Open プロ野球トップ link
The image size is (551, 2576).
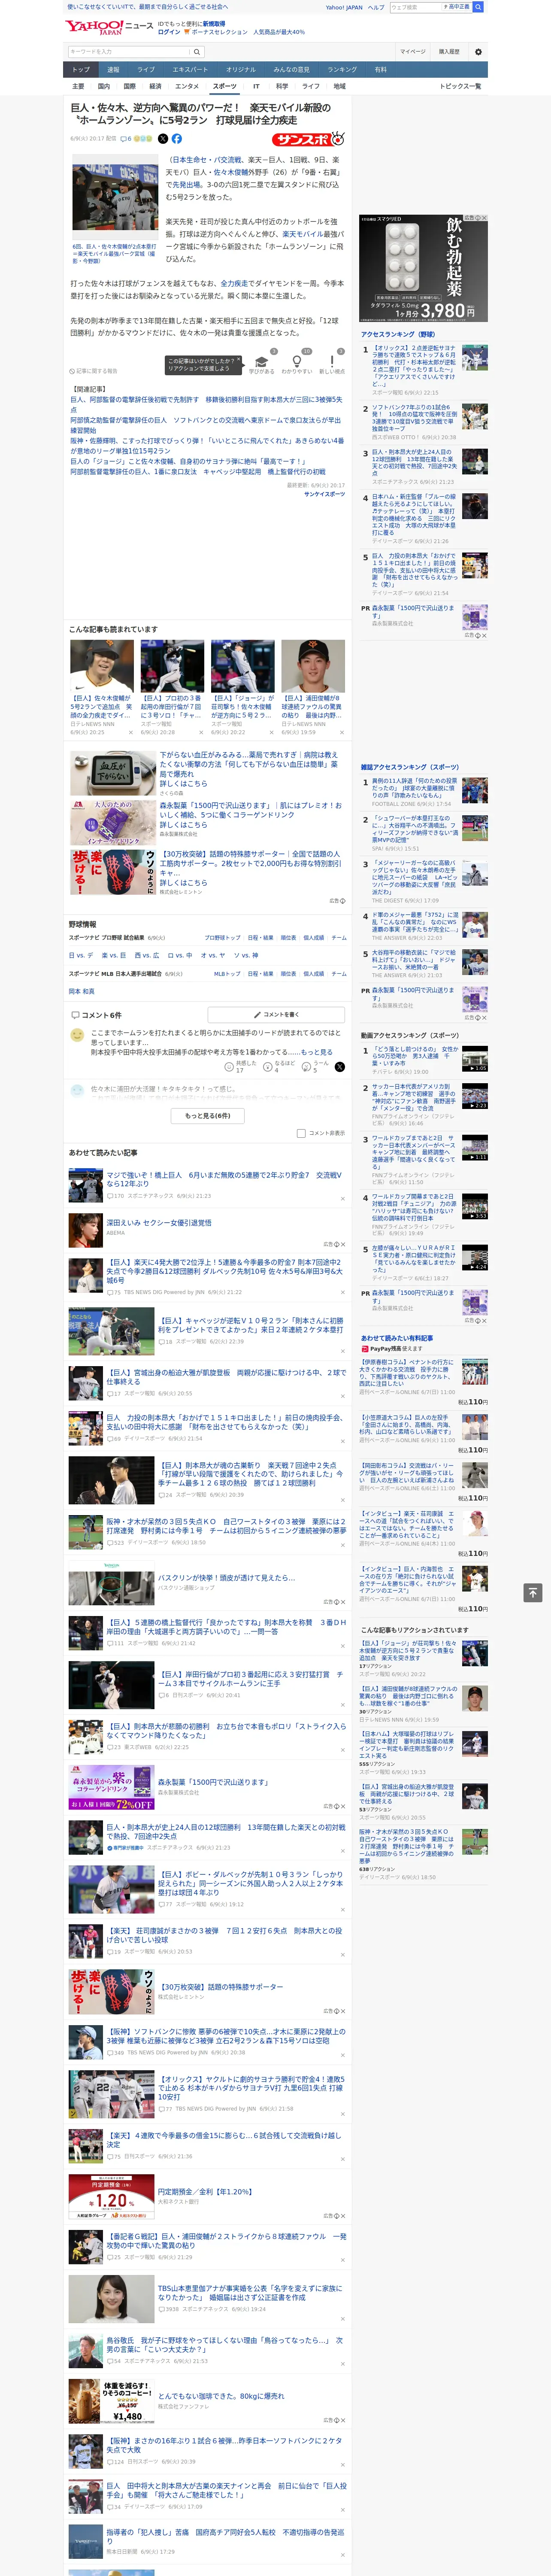pyautogui.click(x=222, y=938)
